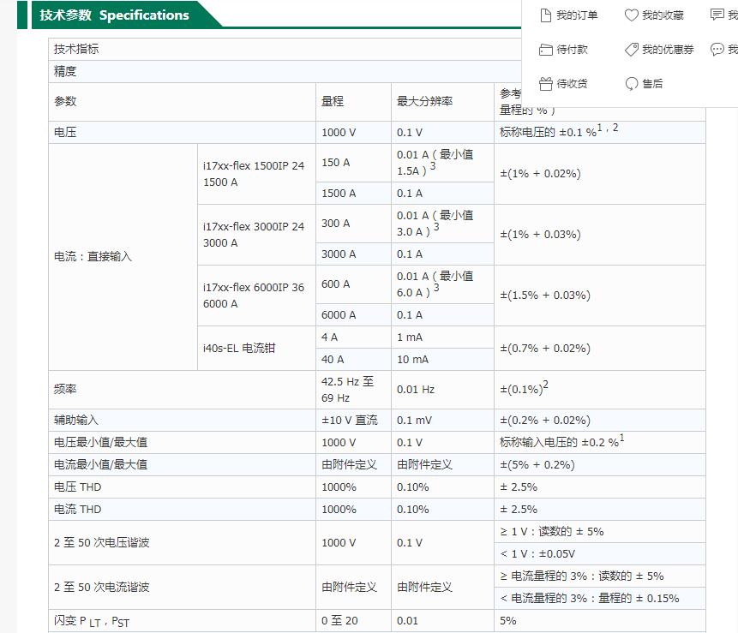738x633 pixels.
Task: Click the 电流：直接输入 row label
Action: click(93, 256)
